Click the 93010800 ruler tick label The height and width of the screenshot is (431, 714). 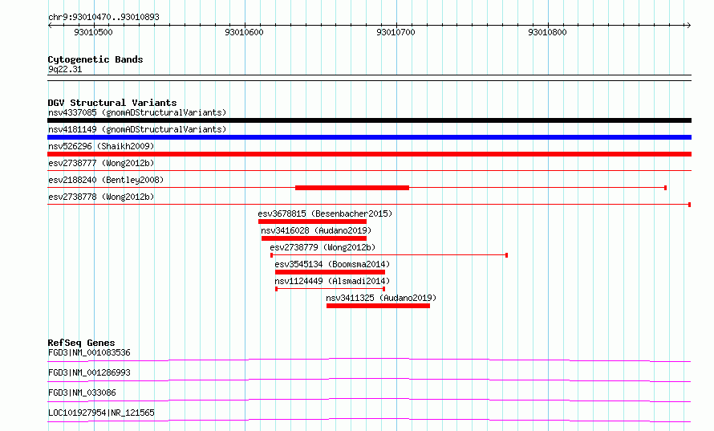547,32
